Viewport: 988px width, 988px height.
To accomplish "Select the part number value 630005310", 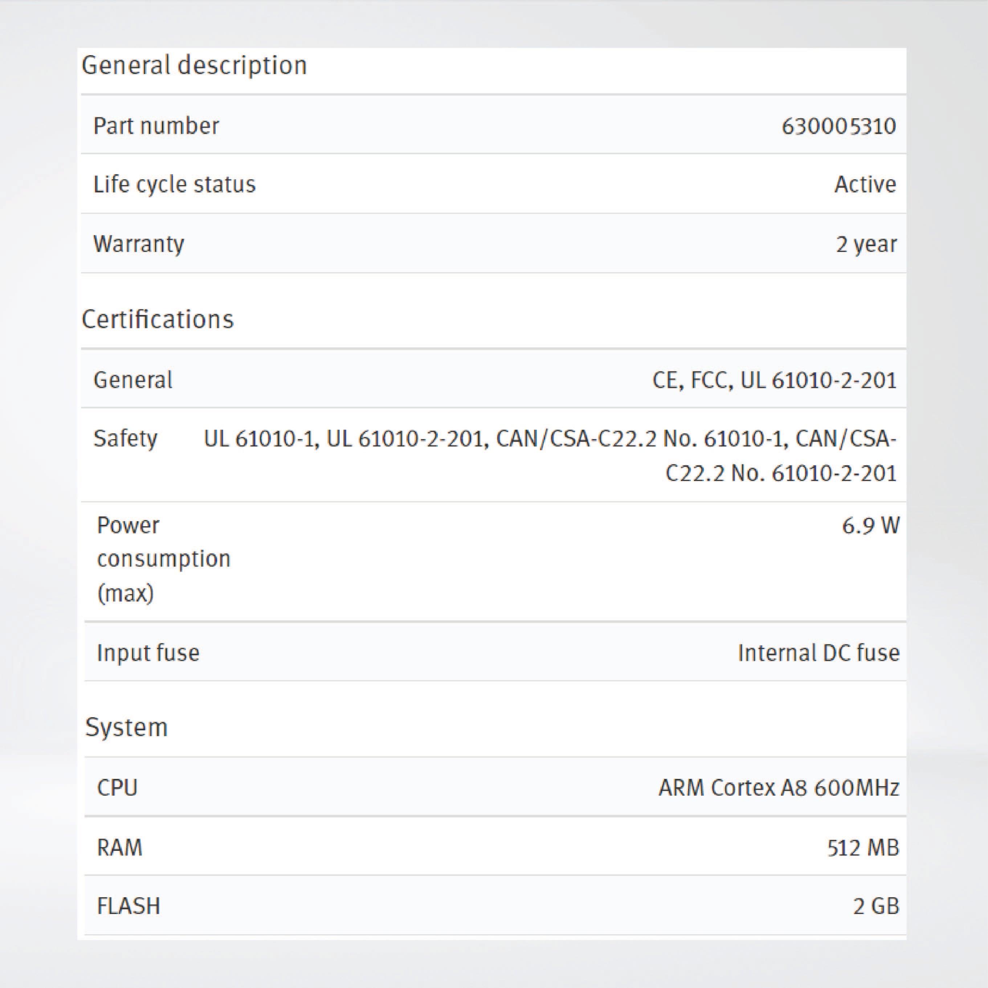I will tap(838, 126).
